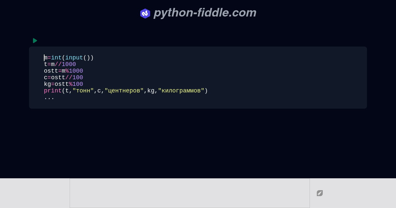Click the send/paper-plane icon near bottom right
Image resolution: width=396 pixels, height=208 pixels.
(x=319, y=193)
